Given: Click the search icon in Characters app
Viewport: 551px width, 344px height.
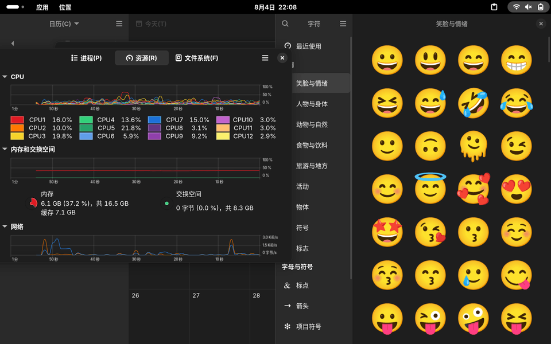Looking at the screenshot, I should (x=285, y=24).
